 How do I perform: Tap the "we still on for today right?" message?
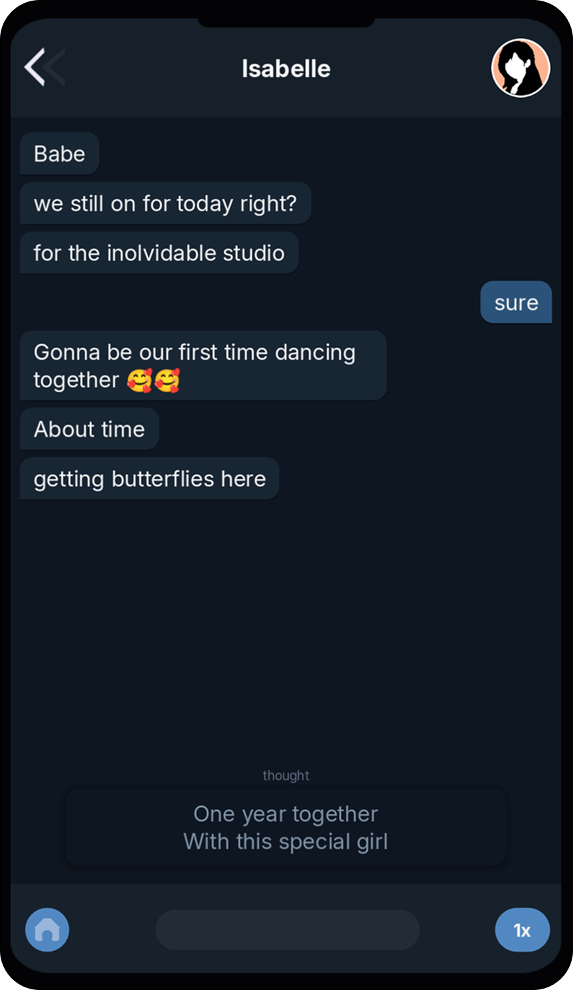[165, 203]
